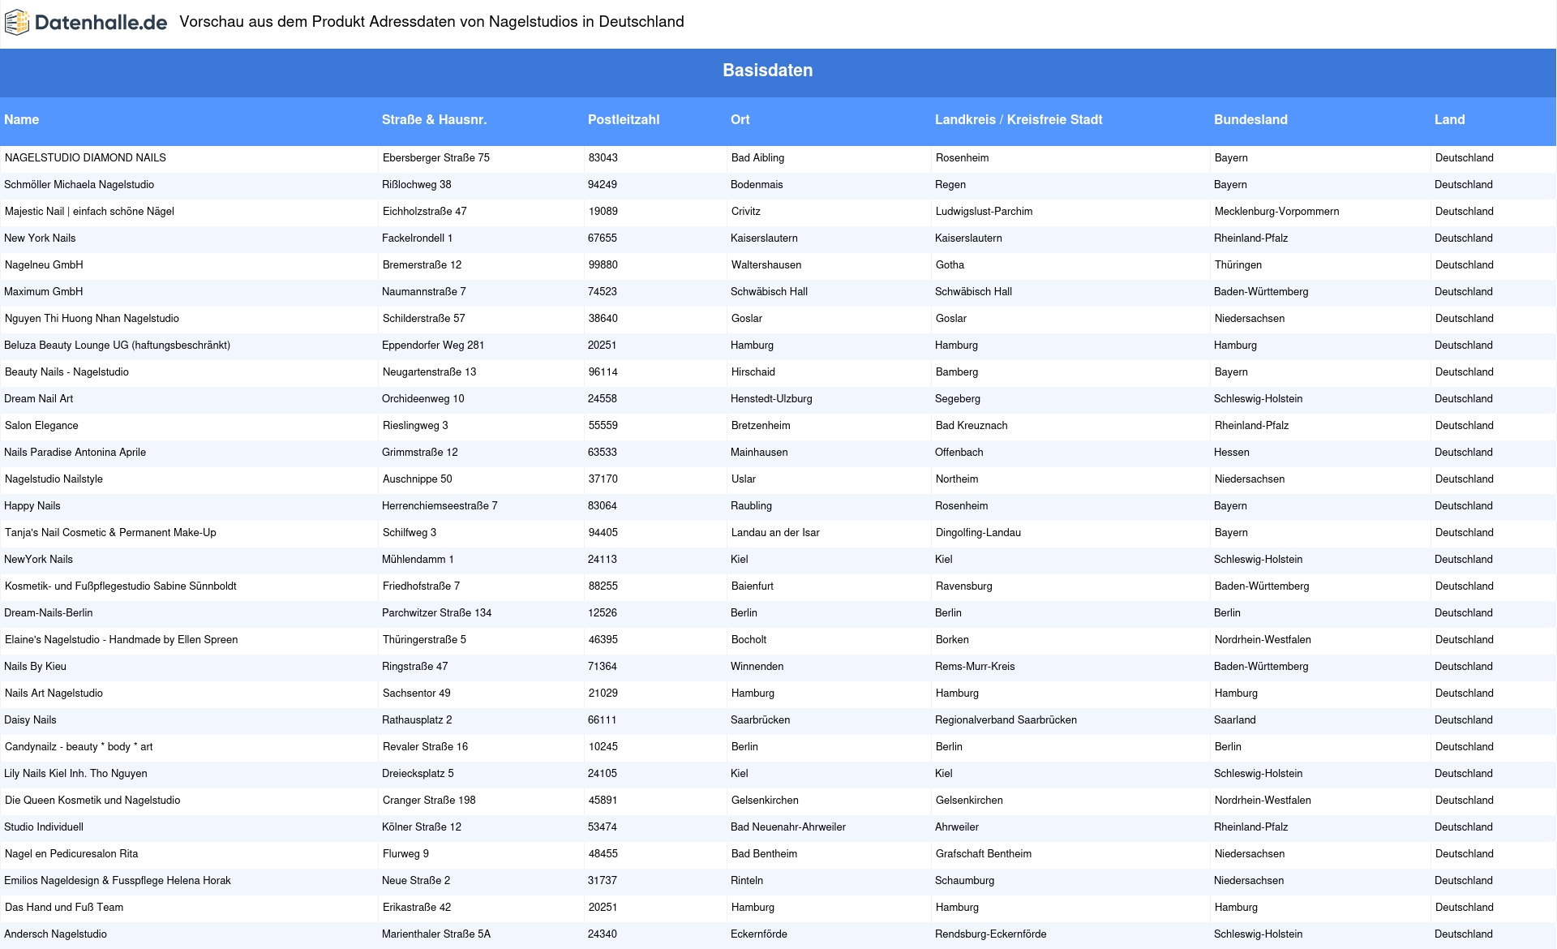Click Beluza Beauty Lounge UG name cell

pos(117,346)
